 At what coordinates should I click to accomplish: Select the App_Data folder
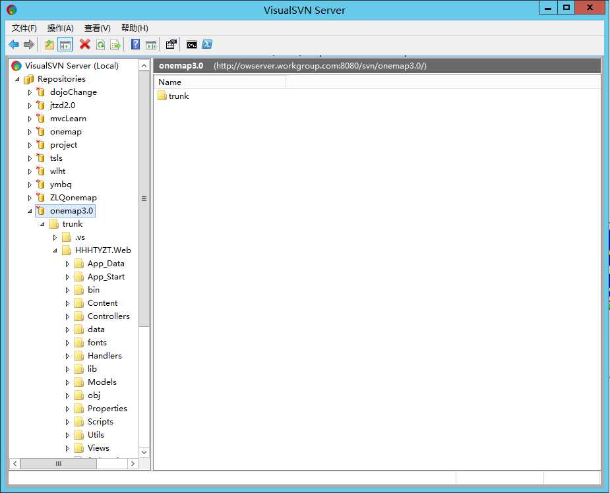pos(106,264)
